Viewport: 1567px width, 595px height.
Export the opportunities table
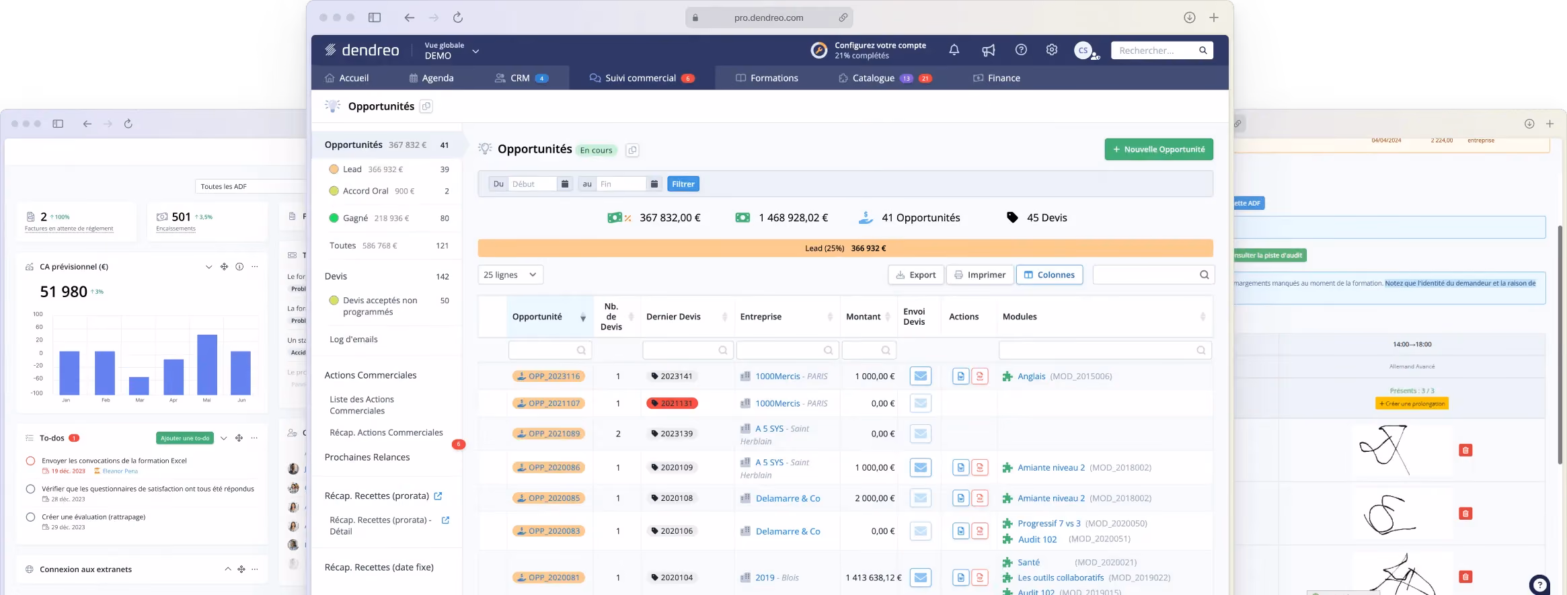pyautogui.click(x=916, y=275)
